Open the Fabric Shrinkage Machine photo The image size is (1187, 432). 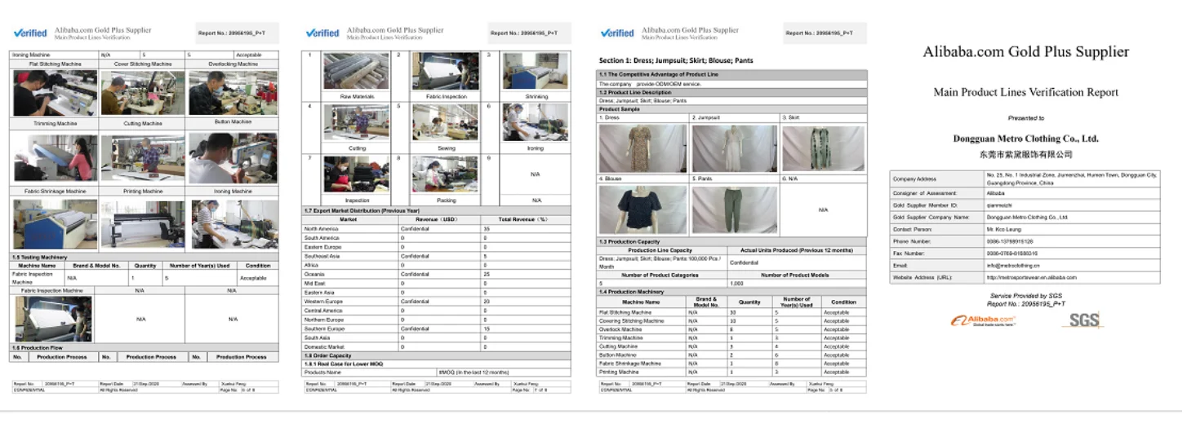[55, 224]
